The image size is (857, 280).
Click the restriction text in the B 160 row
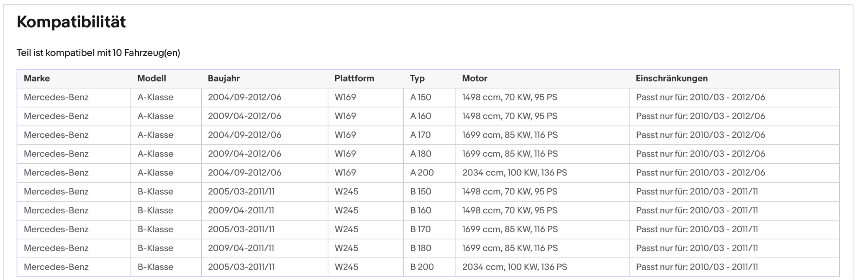(x=697, y=210)
